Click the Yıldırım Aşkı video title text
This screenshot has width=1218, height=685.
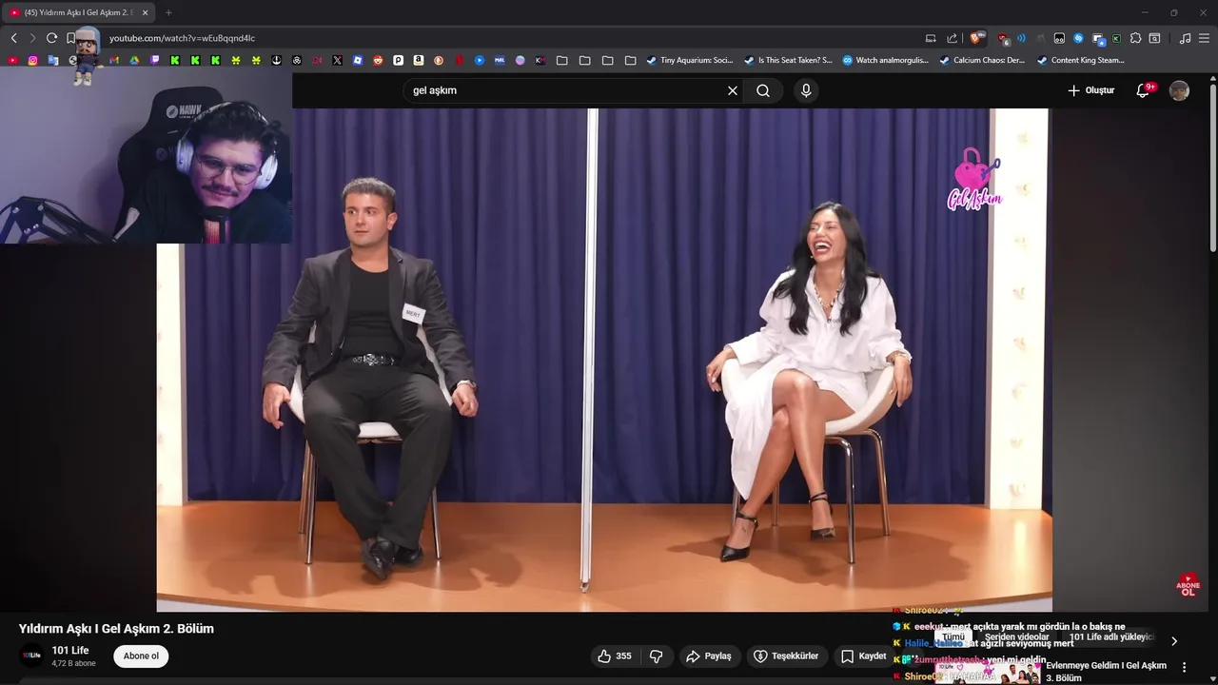116,629
